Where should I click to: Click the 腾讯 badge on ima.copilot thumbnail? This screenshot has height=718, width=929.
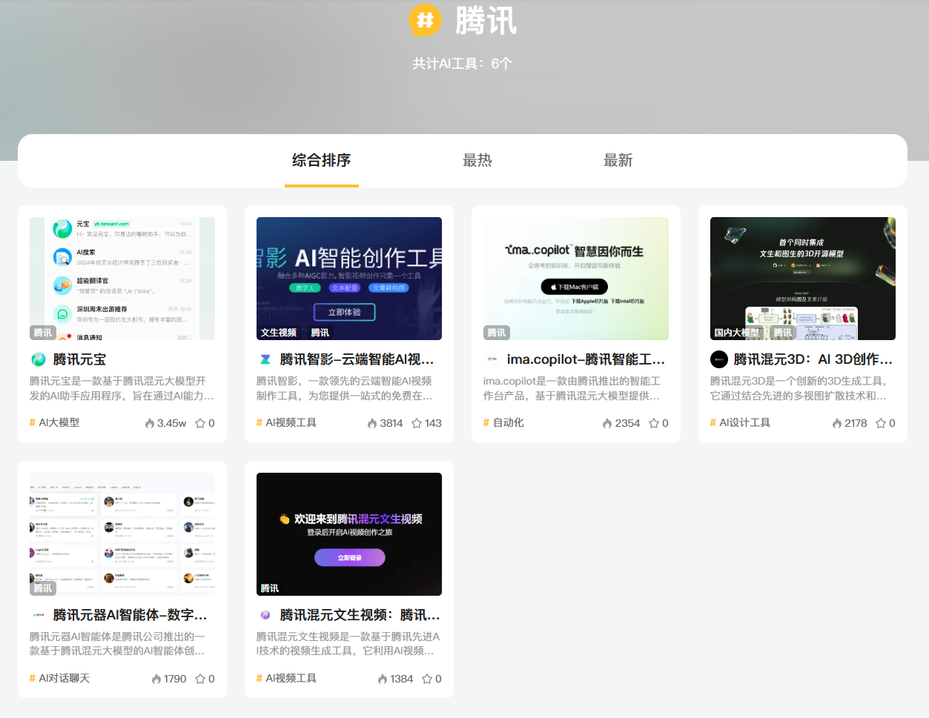click(x=497, y=333)
